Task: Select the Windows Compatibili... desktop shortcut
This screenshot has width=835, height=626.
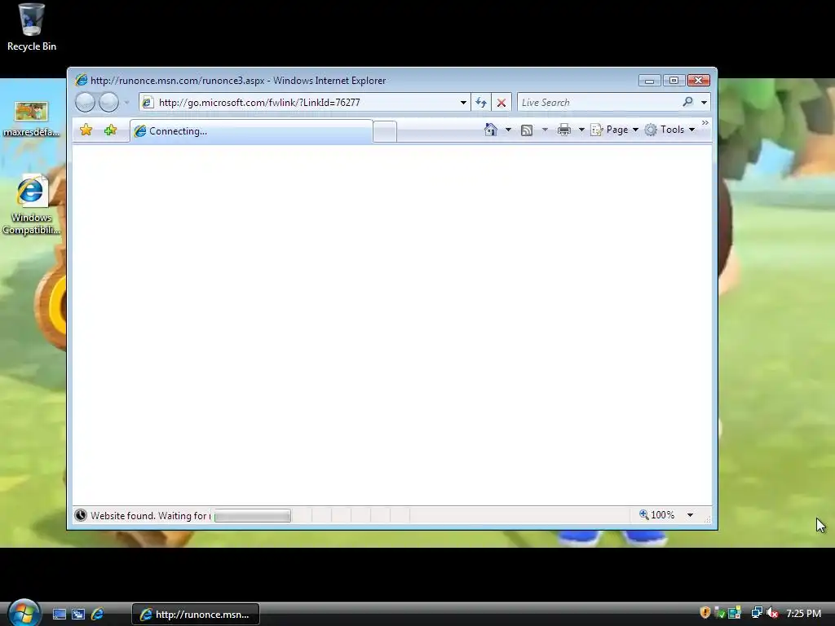Action: click(32, 205)
